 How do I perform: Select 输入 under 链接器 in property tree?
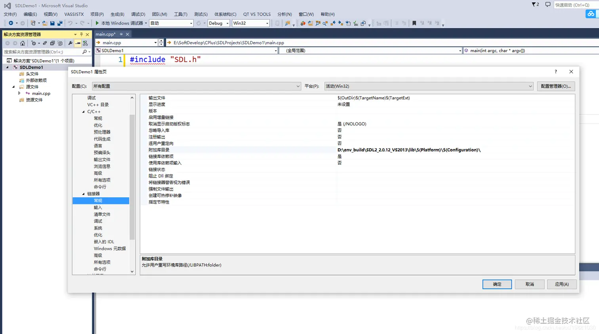[x=98, y=208]
